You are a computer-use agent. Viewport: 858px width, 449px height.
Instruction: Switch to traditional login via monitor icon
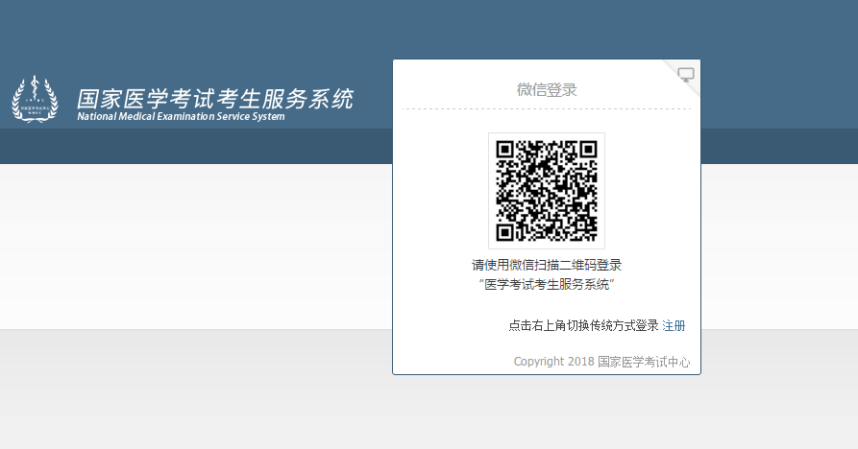point(686,75)
